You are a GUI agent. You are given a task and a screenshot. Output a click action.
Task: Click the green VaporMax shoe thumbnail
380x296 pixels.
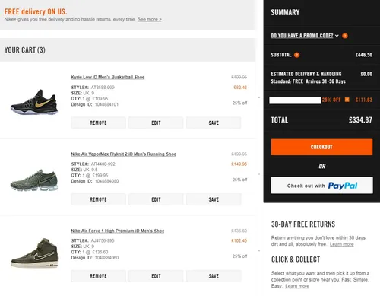click(x=34, y=180)
